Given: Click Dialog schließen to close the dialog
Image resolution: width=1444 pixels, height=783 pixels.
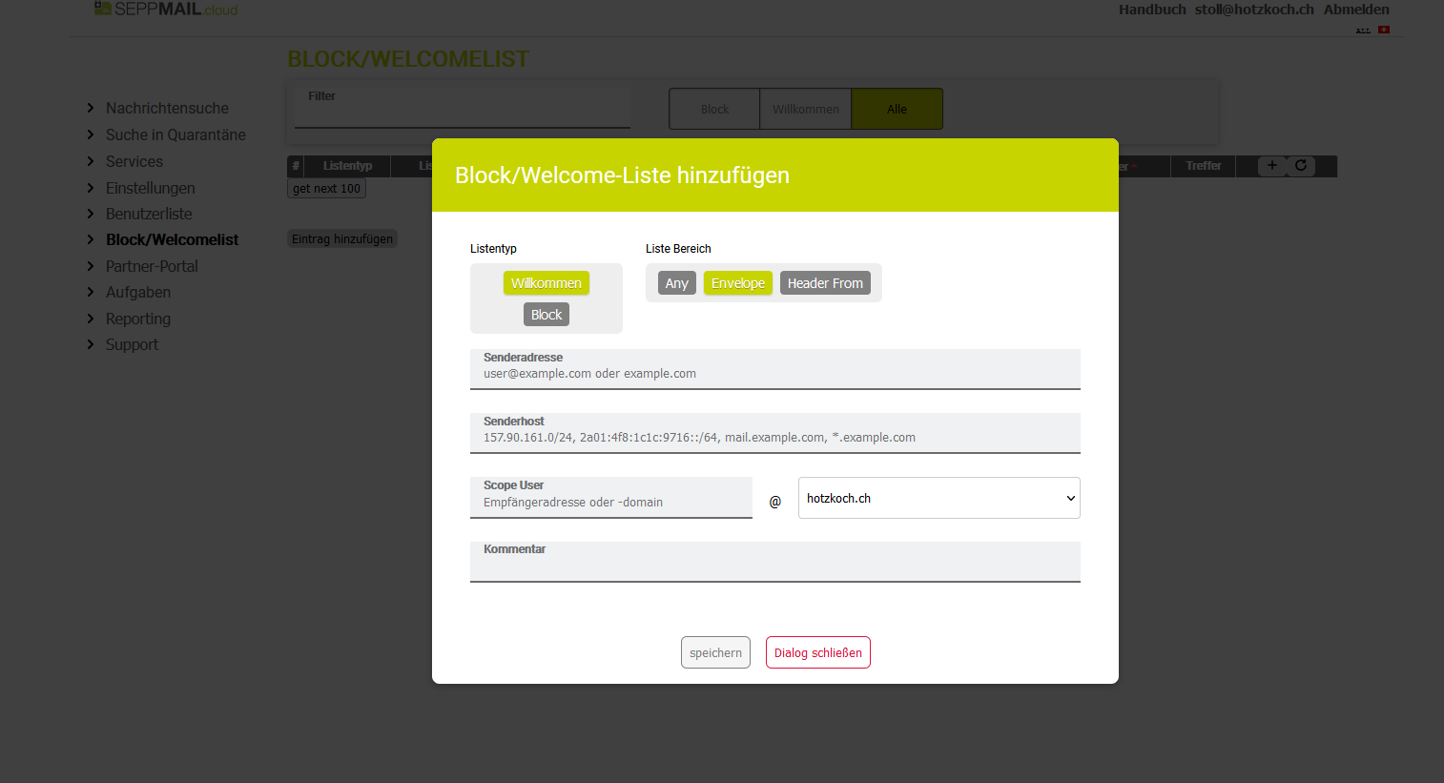Looking at the screenshot, I should point(817,652).
